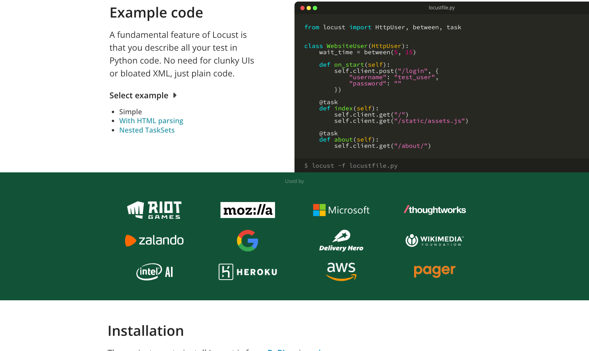The image size is (589, 351).
Task: Click the Heroku logo
Action: (248, 272)
